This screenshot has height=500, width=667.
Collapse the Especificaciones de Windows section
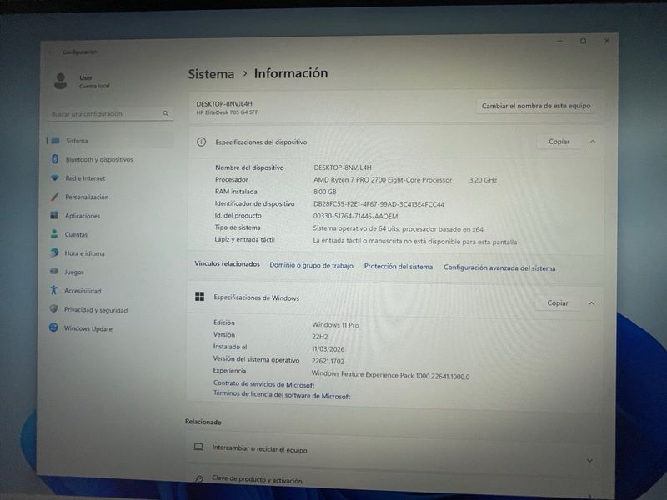click(x=591, y=303)
